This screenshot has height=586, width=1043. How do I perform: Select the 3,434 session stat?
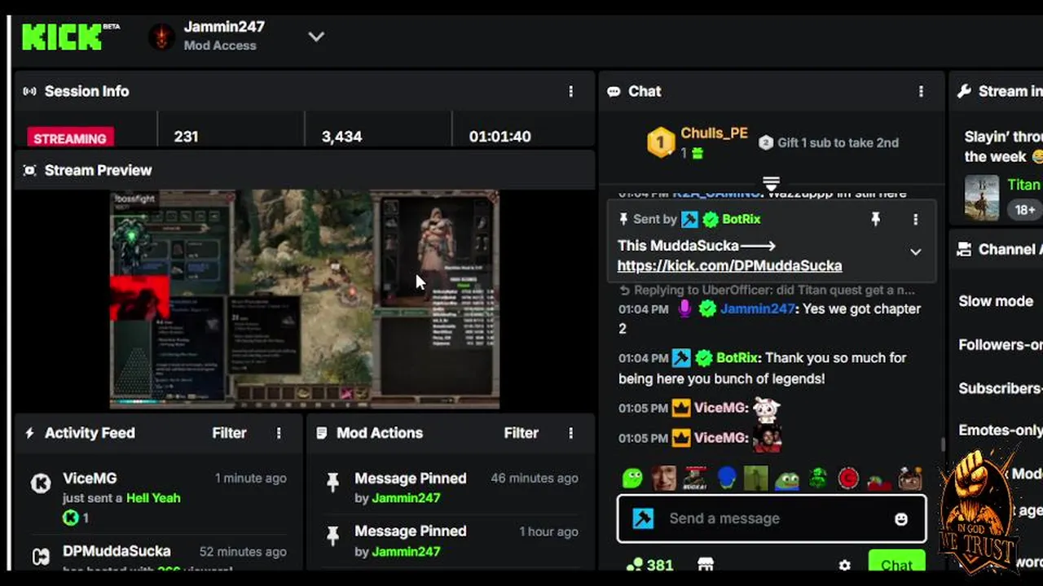click(341, 137)
